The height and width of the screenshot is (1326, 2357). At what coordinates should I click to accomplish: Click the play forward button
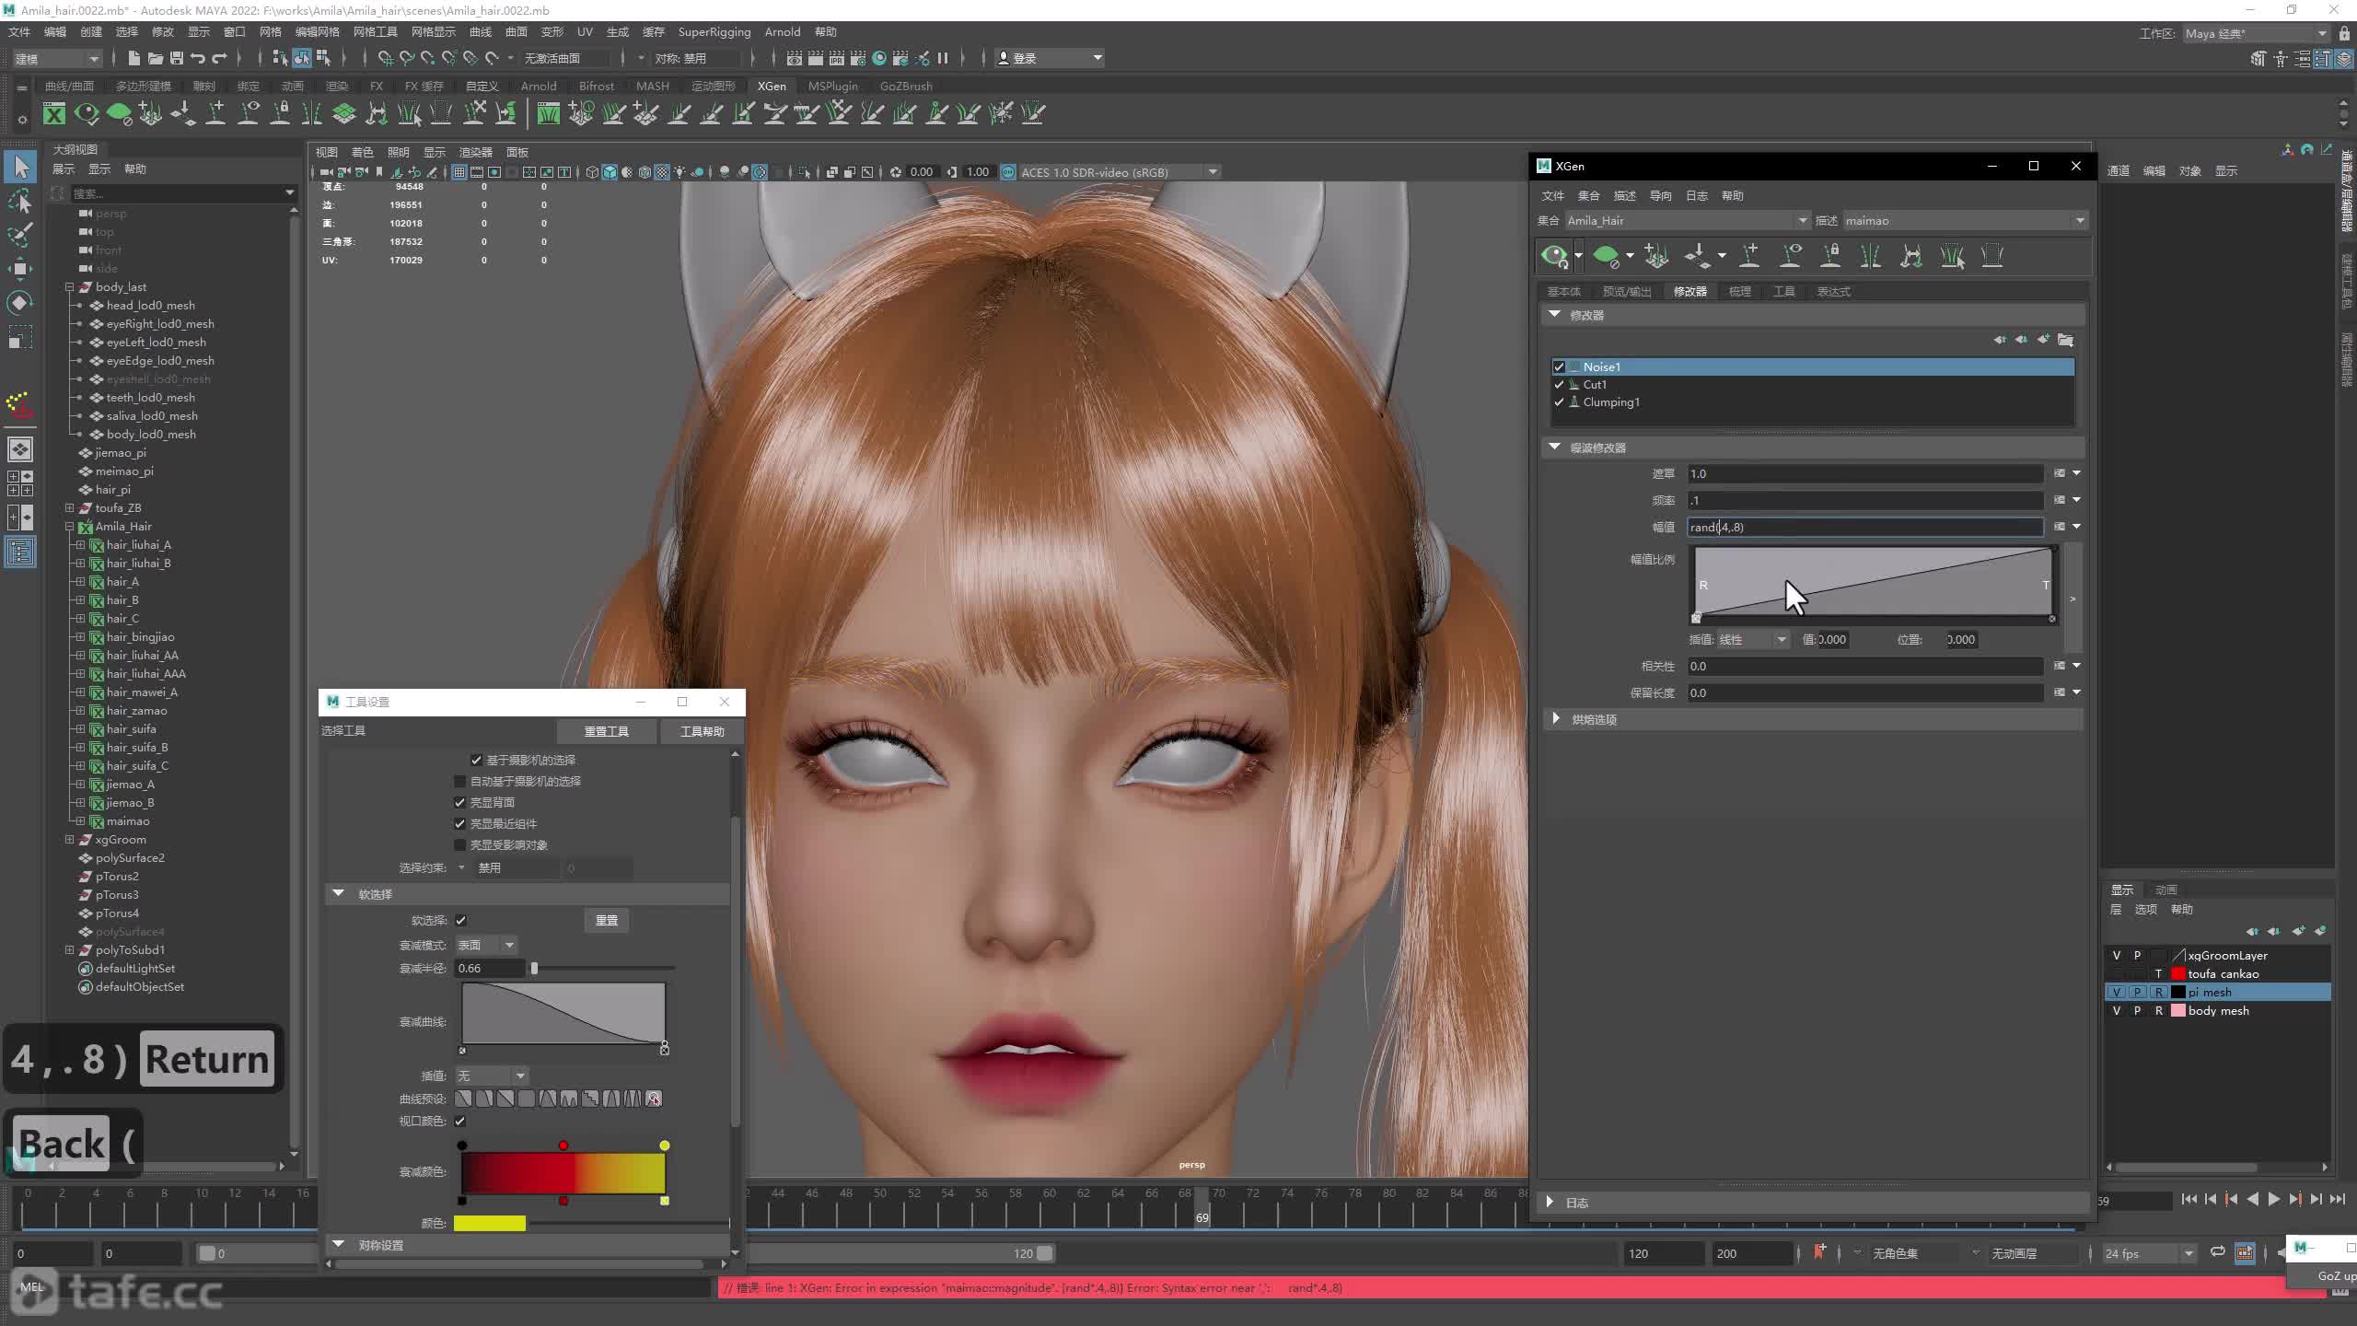[2273, 1199]
